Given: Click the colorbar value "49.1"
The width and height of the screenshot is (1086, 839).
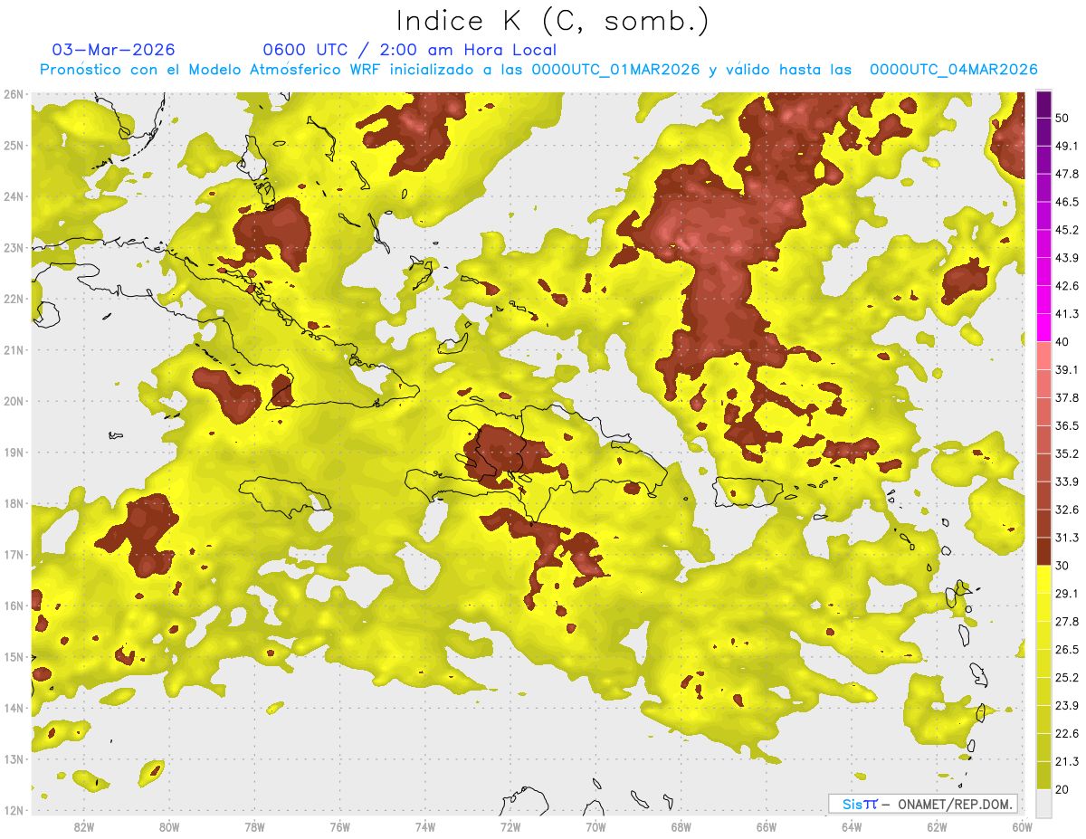Looking at the screenshot, I should [1066, 145].
